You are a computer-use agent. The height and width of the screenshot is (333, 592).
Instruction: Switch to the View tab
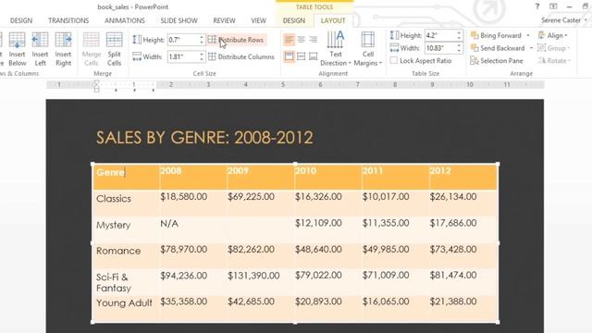[x=259, y=20]
